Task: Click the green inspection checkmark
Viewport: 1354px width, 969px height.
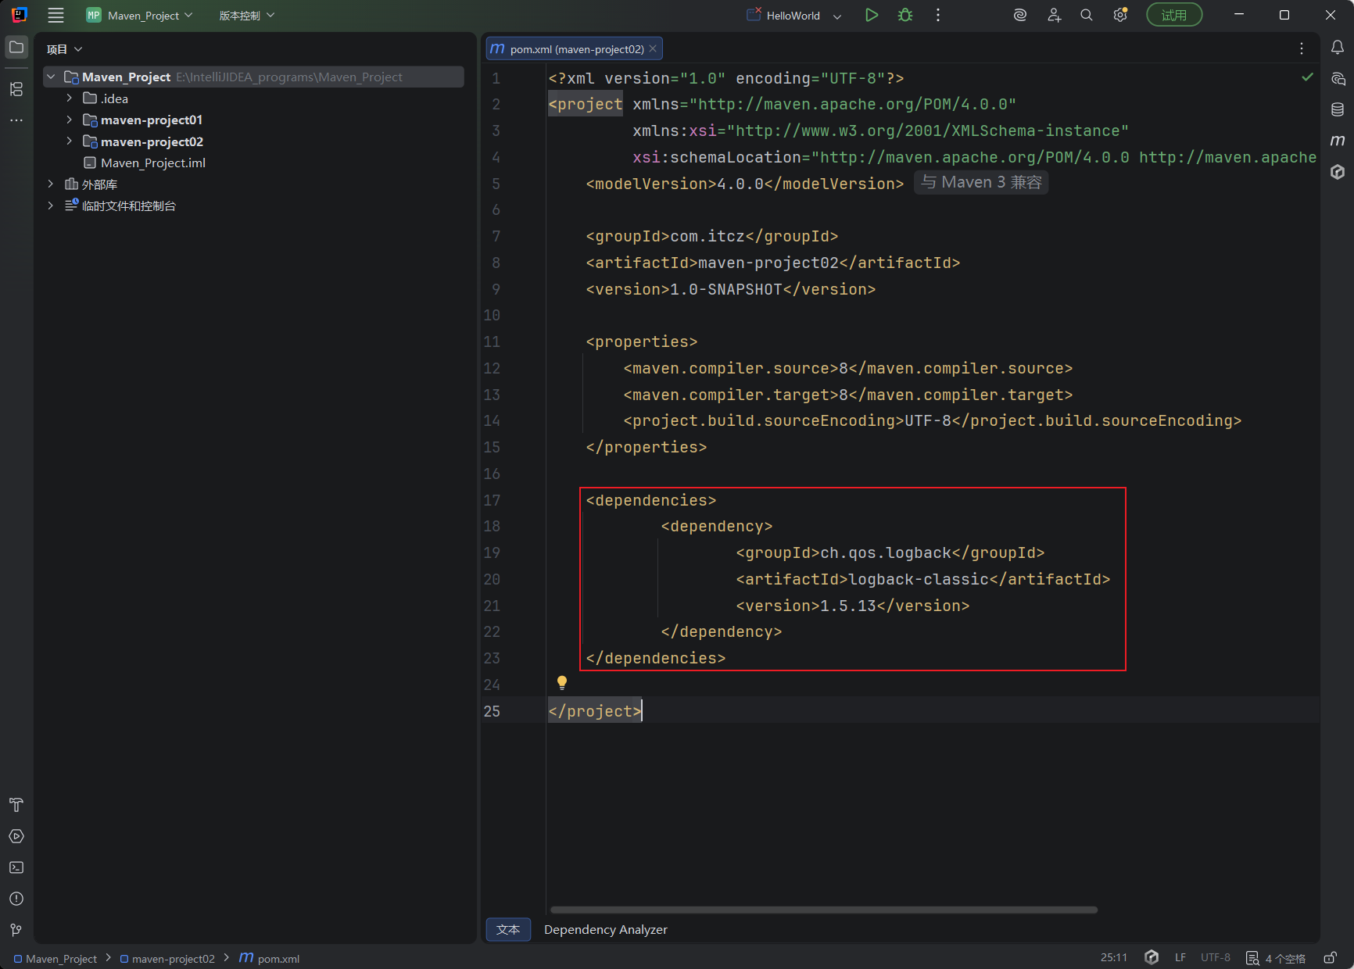Action: (1307, 77)
